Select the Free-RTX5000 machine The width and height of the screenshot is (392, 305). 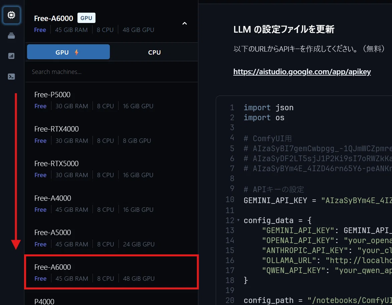pyautogui.click(x=112, y=169)
